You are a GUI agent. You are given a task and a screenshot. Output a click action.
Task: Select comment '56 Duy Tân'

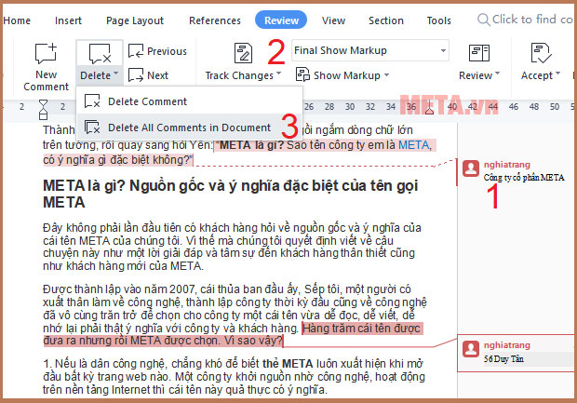pyautogui.click(x=503, y=359)
